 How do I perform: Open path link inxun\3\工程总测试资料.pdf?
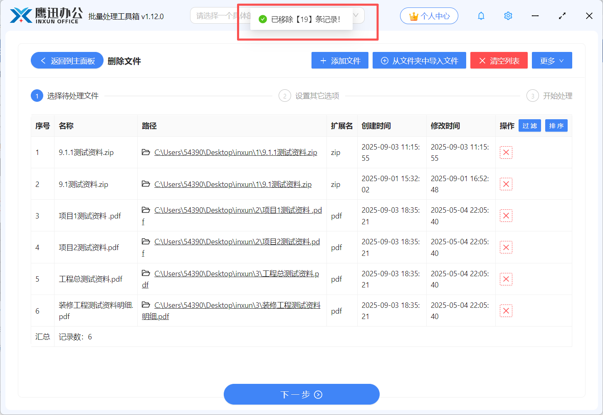coord(230,279)
